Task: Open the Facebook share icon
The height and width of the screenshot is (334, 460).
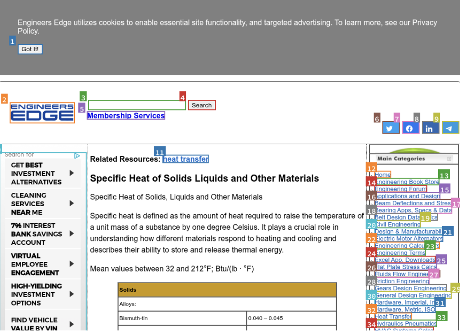Action: [410, 128]
